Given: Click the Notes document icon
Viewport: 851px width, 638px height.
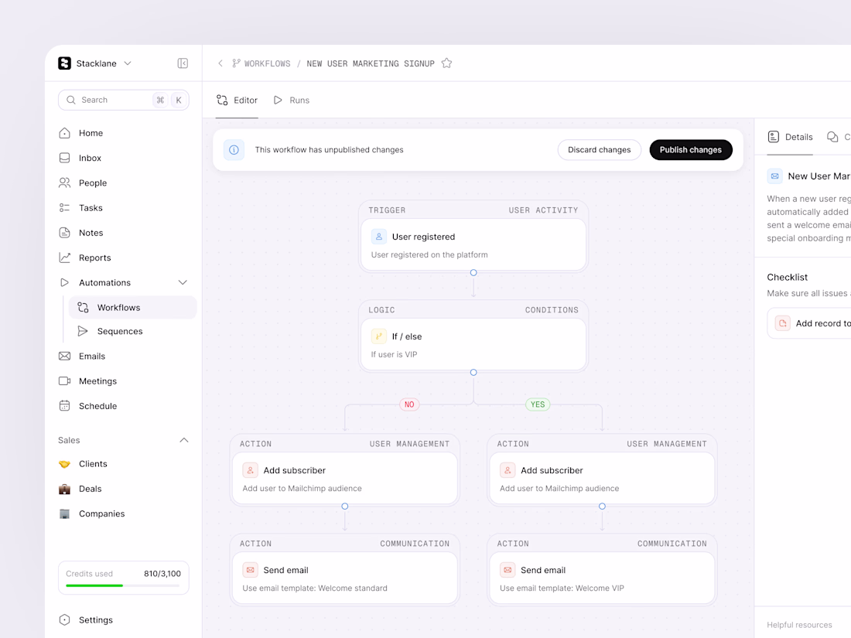Looking at the screenshot, I should pyautogui.click(x=64, y=233).
